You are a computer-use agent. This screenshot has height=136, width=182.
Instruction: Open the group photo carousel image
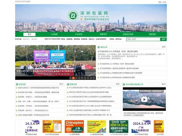click(x=55, y=61)
